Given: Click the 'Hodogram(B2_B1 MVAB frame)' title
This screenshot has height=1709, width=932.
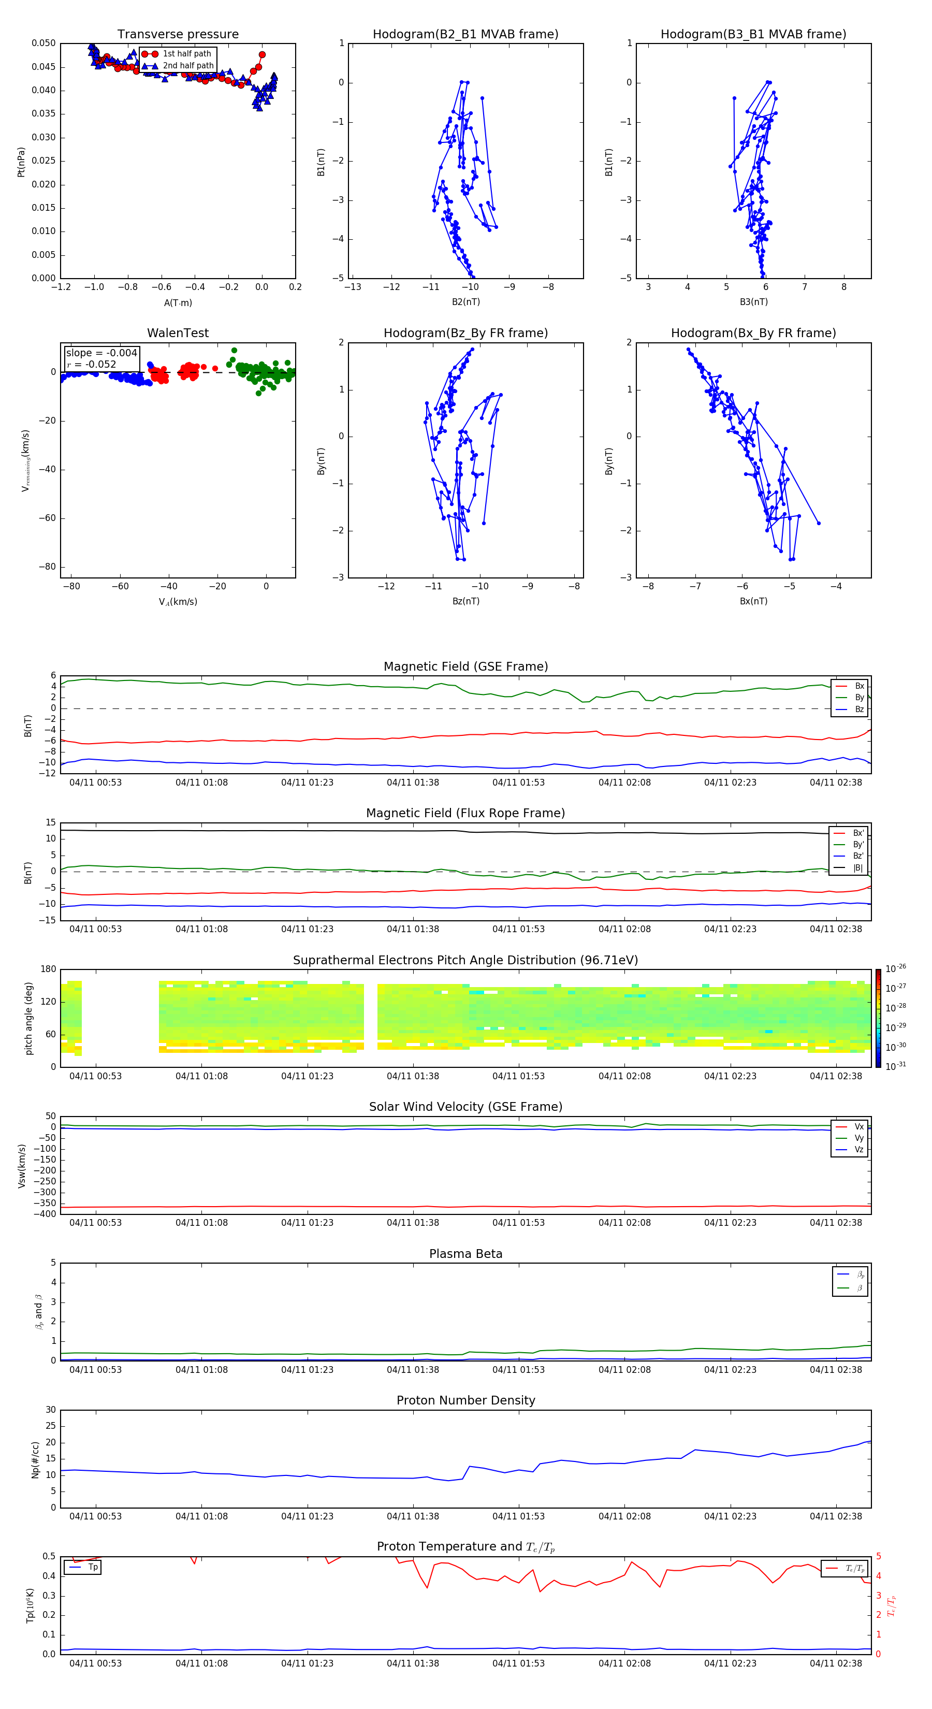Looking at the screenshot, I should click(465, 35).
